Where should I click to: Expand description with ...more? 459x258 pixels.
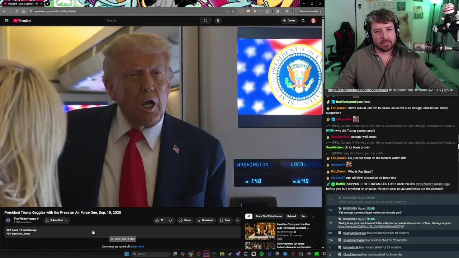click(x=27, y=234)
